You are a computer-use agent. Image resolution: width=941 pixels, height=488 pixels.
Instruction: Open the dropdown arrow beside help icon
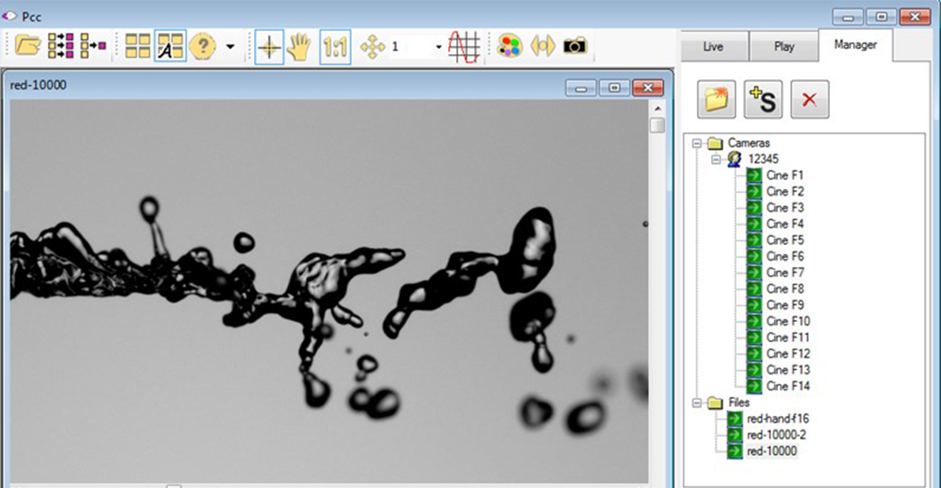click(x=230, y=47)
